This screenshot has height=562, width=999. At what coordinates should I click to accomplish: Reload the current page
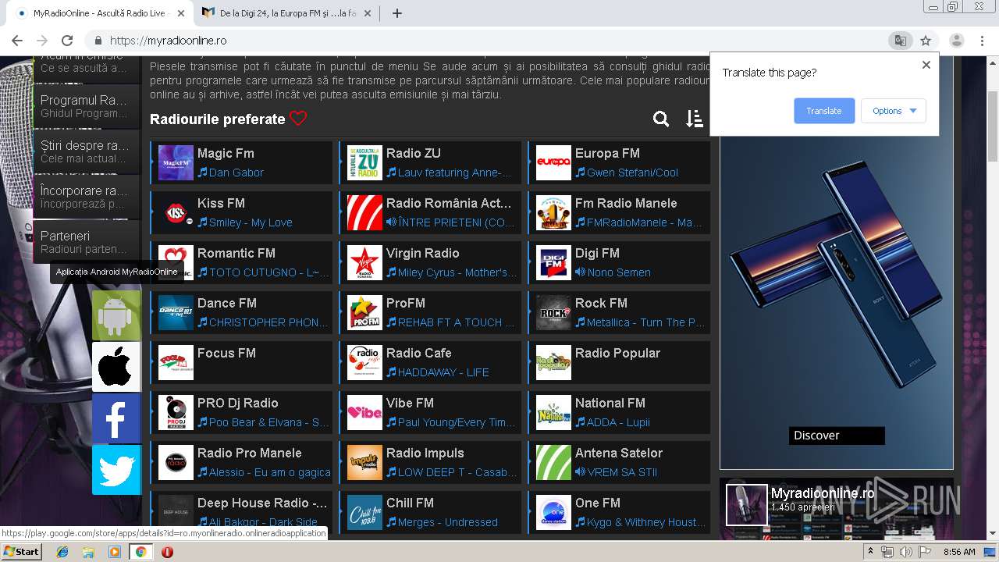(67, 41)
